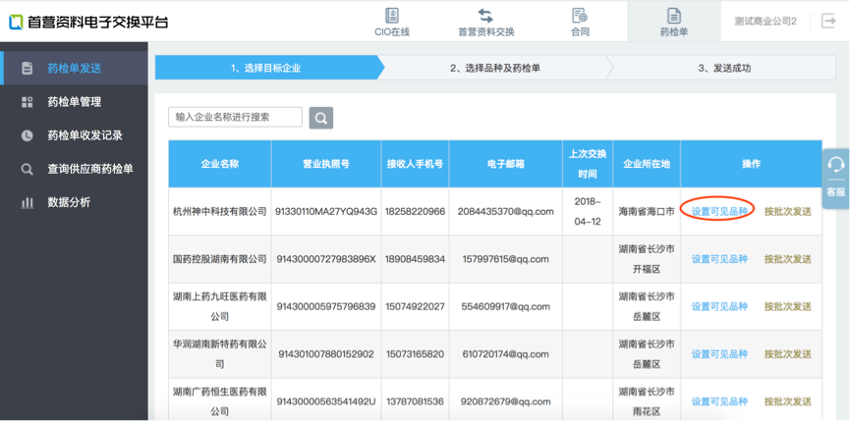Click email 2084435370@qq.com
The width and height of the screenshot is (850, 421).
point(505,212)
